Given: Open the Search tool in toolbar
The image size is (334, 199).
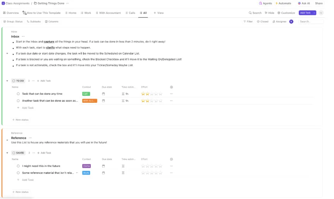Looking at the screenshot, I should click(x=255, y=13).
